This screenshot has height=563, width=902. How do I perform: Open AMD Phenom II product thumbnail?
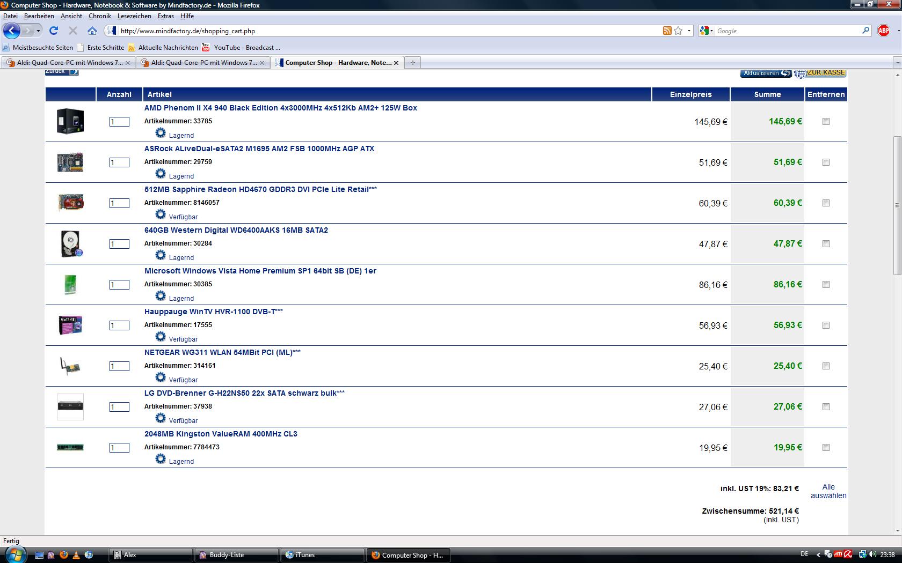click(x=70, y=121)
